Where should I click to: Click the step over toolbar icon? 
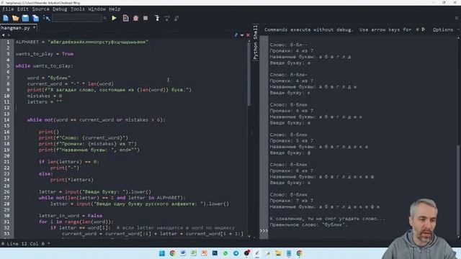click(x=166, y=18)
